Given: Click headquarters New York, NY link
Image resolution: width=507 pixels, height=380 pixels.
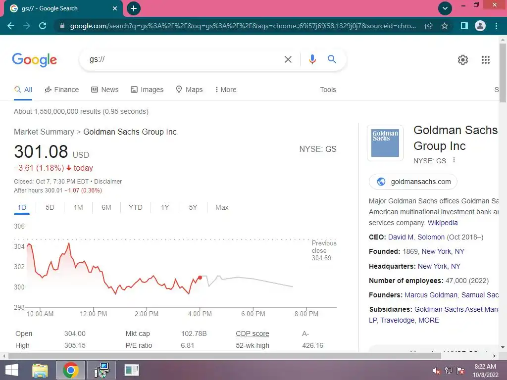Looking at the screenshot, I should (x=439, y=266).
